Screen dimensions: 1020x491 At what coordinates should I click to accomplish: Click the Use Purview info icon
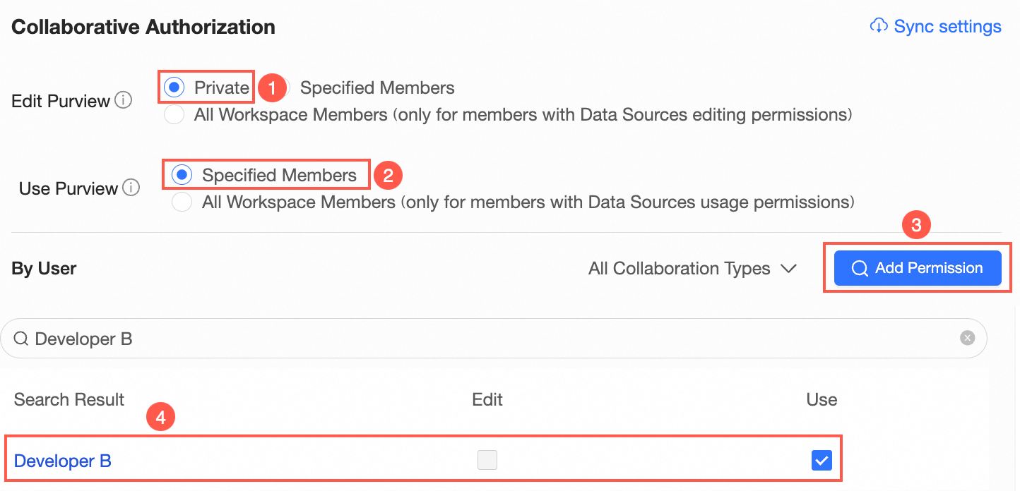[131, 188]
